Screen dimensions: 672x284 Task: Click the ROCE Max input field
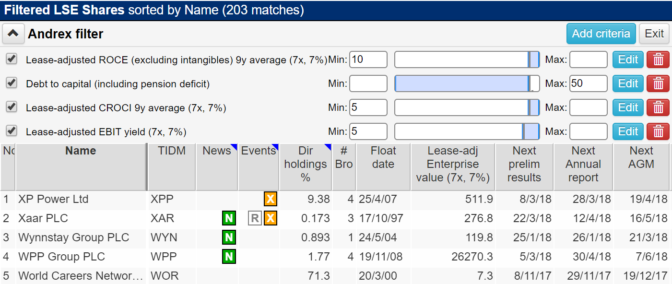point(589,59)
